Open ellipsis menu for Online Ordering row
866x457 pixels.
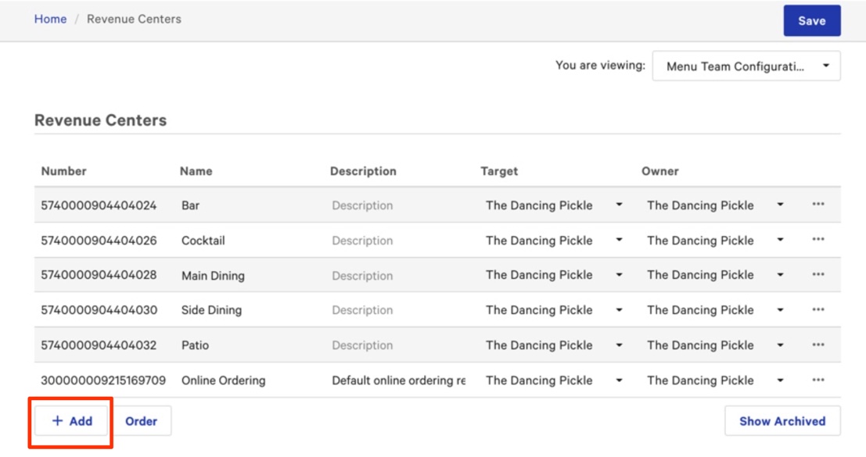tap(817, 380)
